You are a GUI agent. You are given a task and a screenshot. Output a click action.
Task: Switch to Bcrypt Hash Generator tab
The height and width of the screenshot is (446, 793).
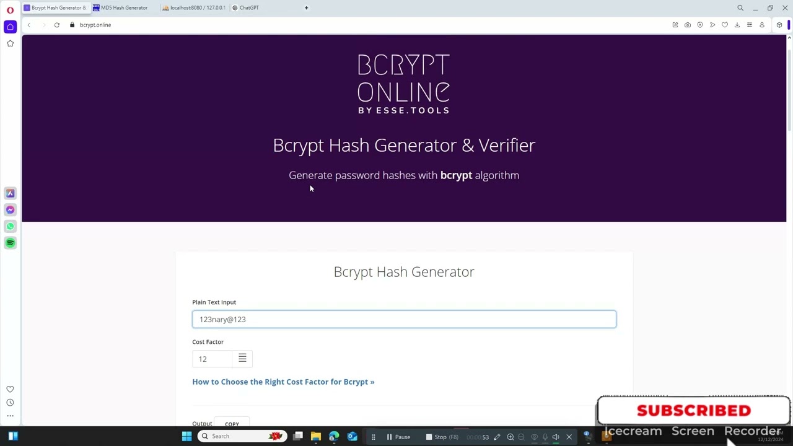[56, 8]
